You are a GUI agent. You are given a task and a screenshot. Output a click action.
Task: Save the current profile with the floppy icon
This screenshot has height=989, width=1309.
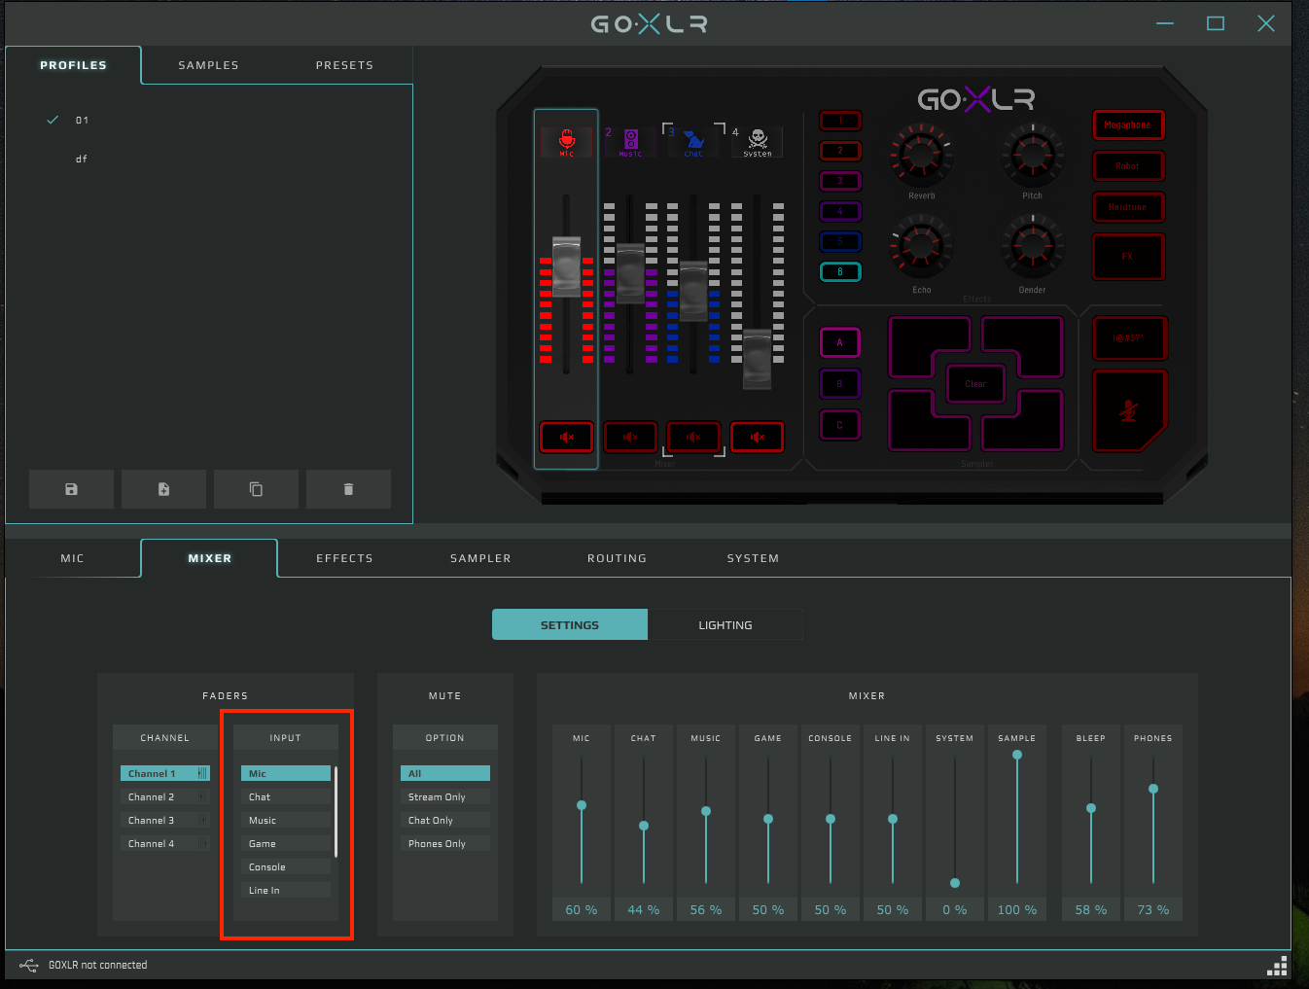click(x=71, y=489)
